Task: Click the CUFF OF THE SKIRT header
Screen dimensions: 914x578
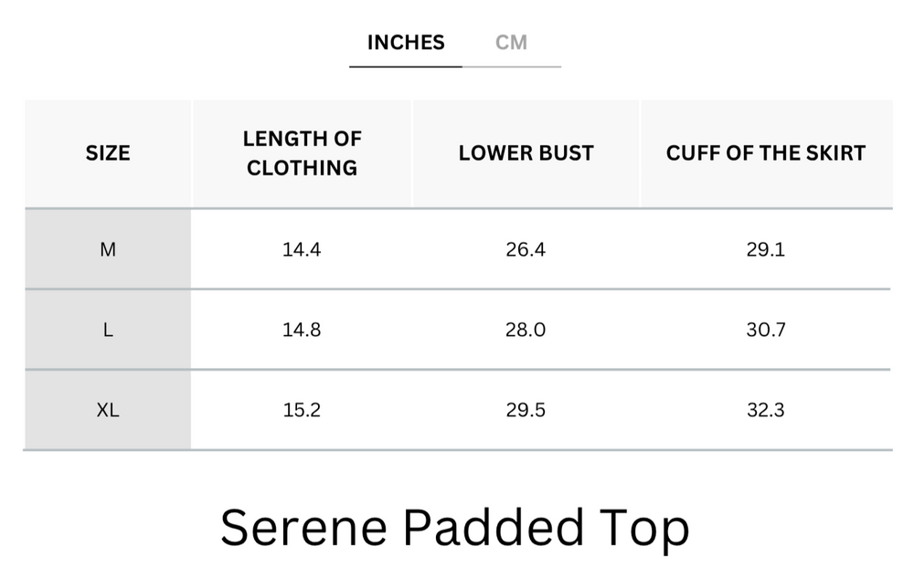Action: pyautogui.click(x=767, y=152)
